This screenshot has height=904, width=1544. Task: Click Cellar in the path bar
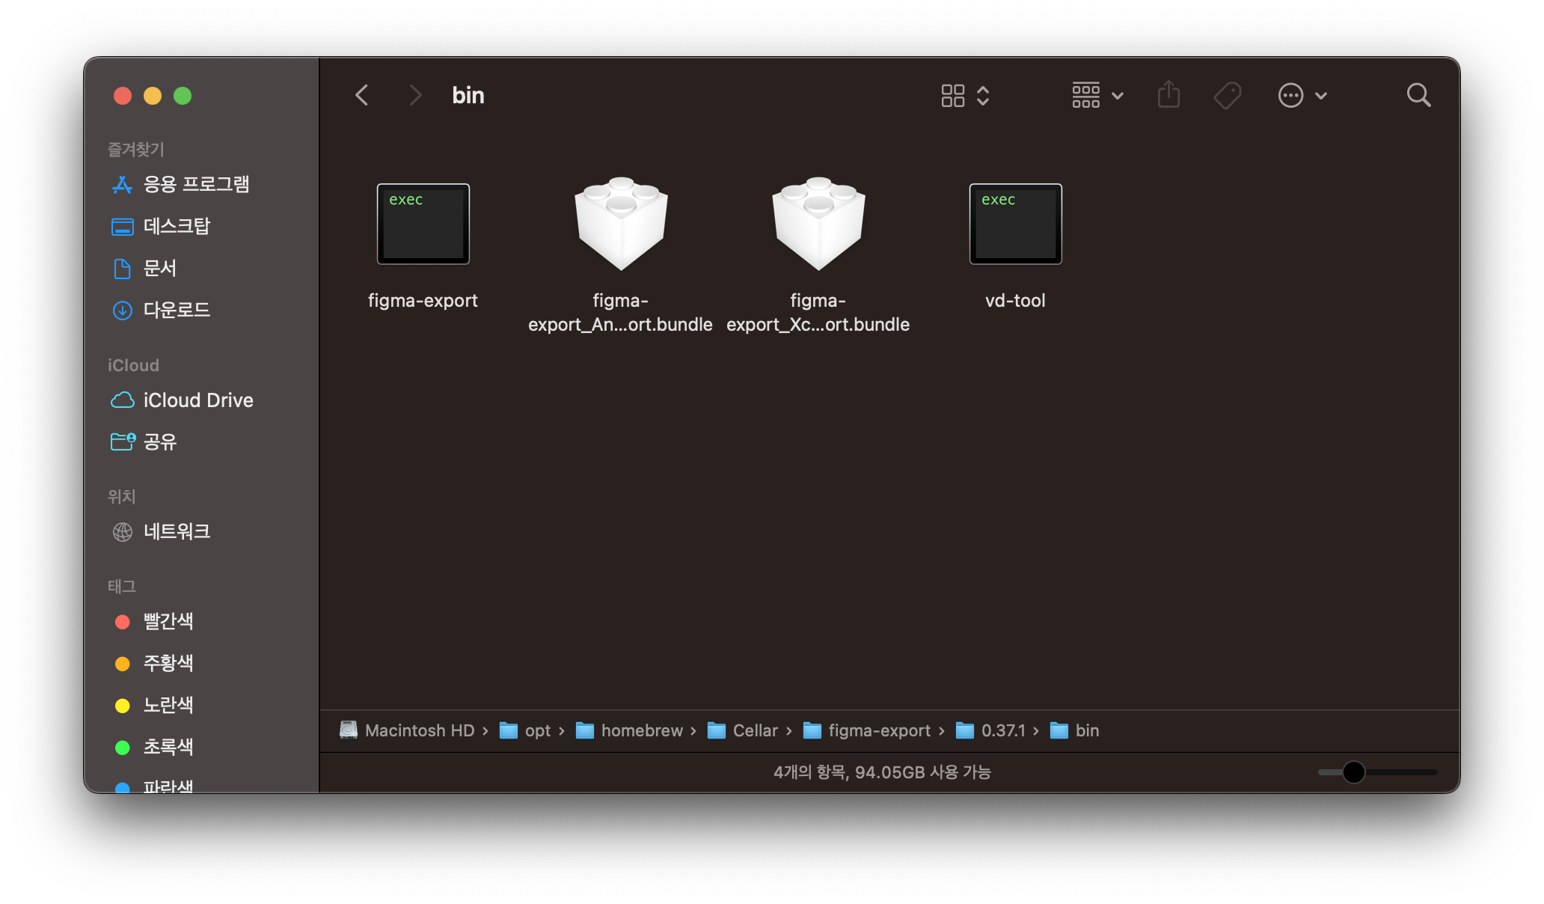(x=754, y=730)
